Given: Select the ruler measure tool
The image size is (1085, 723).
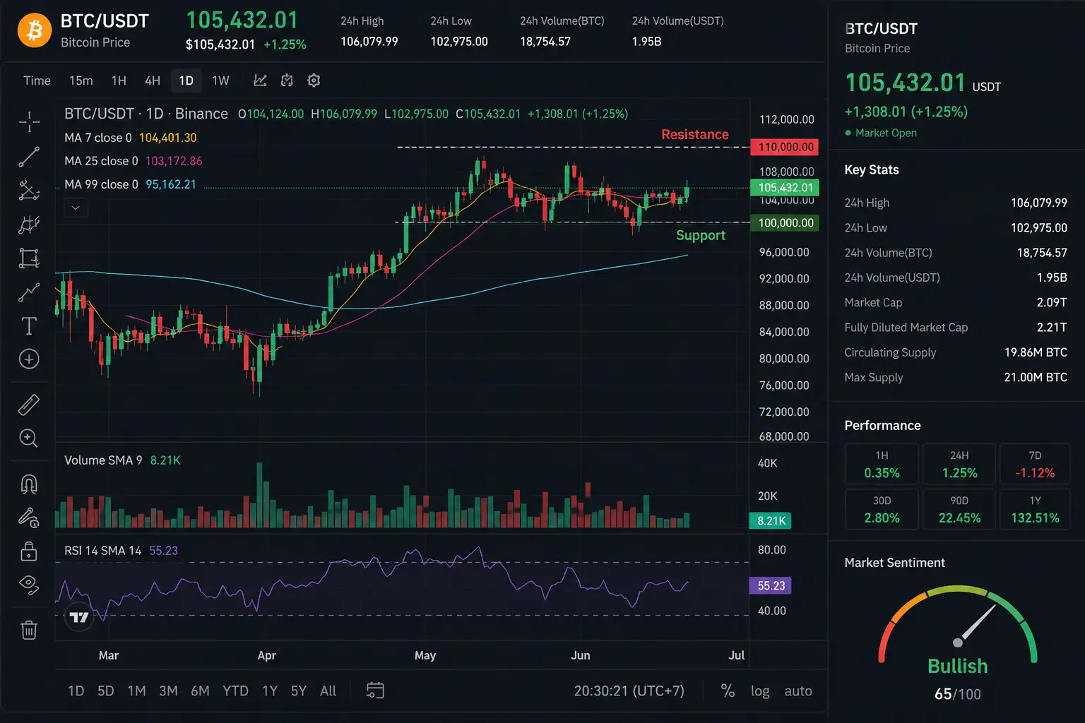Looking at the screenshot, I should (x=29, y=405).
